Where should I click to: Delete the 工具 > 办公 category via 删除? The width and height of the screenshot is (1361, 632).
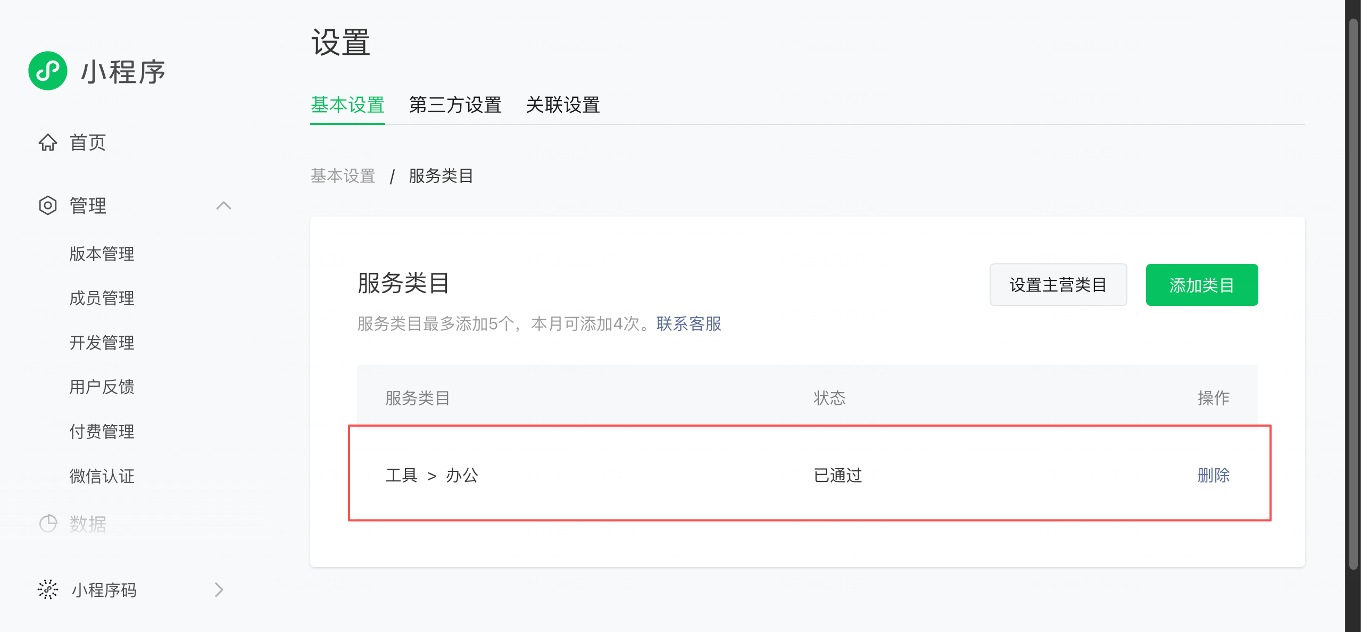pos(1213,475)
